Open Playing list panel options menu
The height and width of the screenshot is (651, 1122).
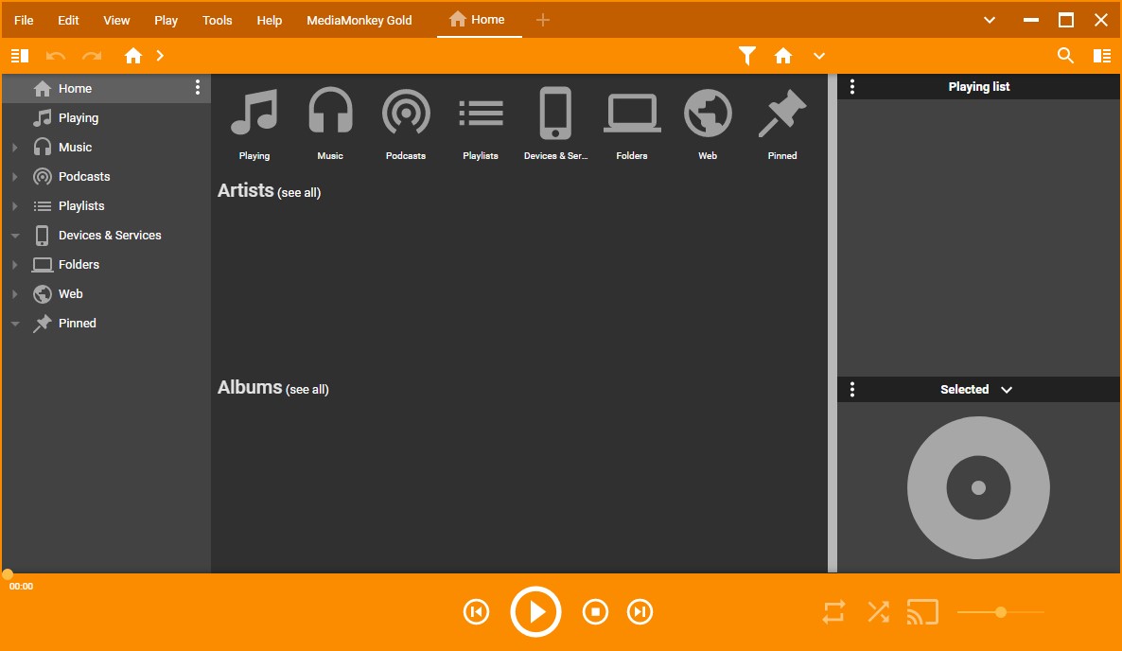[852, 87]
